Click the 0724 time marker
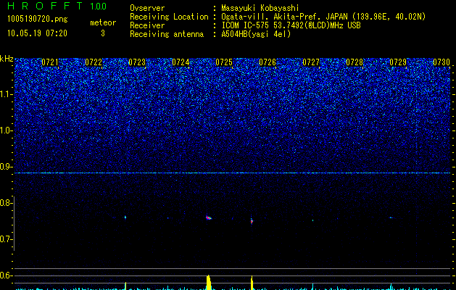Viewport: 456px width, 290px height. point(181,62)
